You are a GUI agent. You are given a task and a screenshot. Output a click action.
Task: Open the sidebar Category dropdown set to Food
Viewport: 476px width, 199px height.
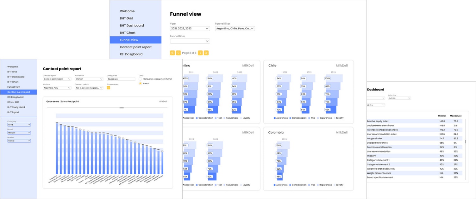[x=19, y=125]
